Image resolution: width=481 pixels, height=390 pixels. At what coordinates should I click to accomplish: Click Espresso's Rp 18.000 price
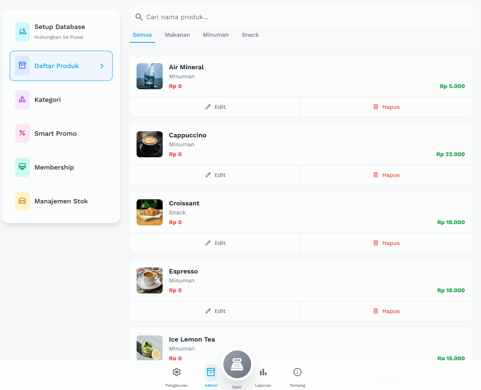[451, 290]
